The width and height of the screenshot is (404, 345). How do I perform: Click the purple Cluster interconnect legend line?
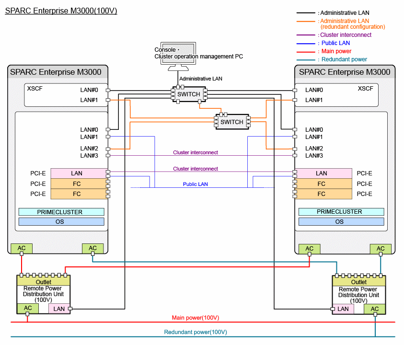point(306,35)
